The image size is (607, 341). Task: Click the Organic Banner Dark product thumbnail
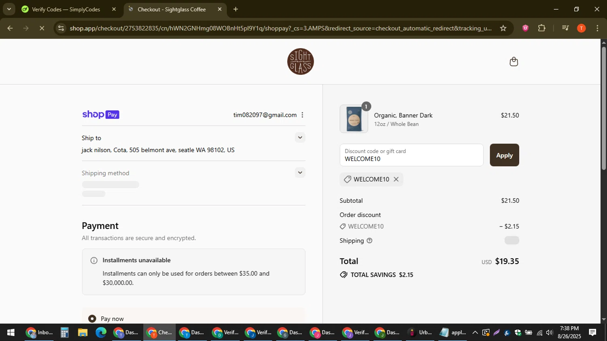[354, 119]
